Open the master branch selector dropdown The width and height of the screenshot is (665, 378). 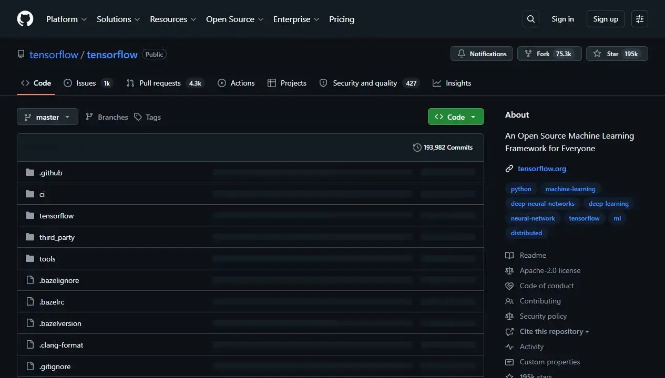pyautogui.click(x=47, y=117)
